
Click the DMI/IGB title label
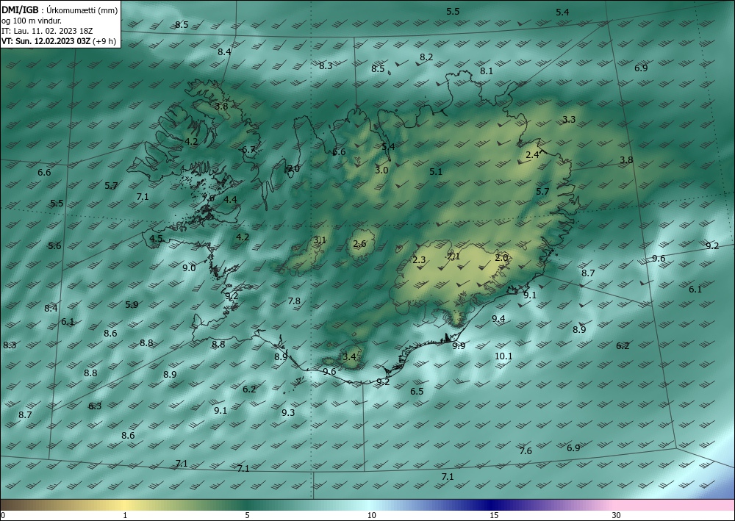tap(20, 10)
